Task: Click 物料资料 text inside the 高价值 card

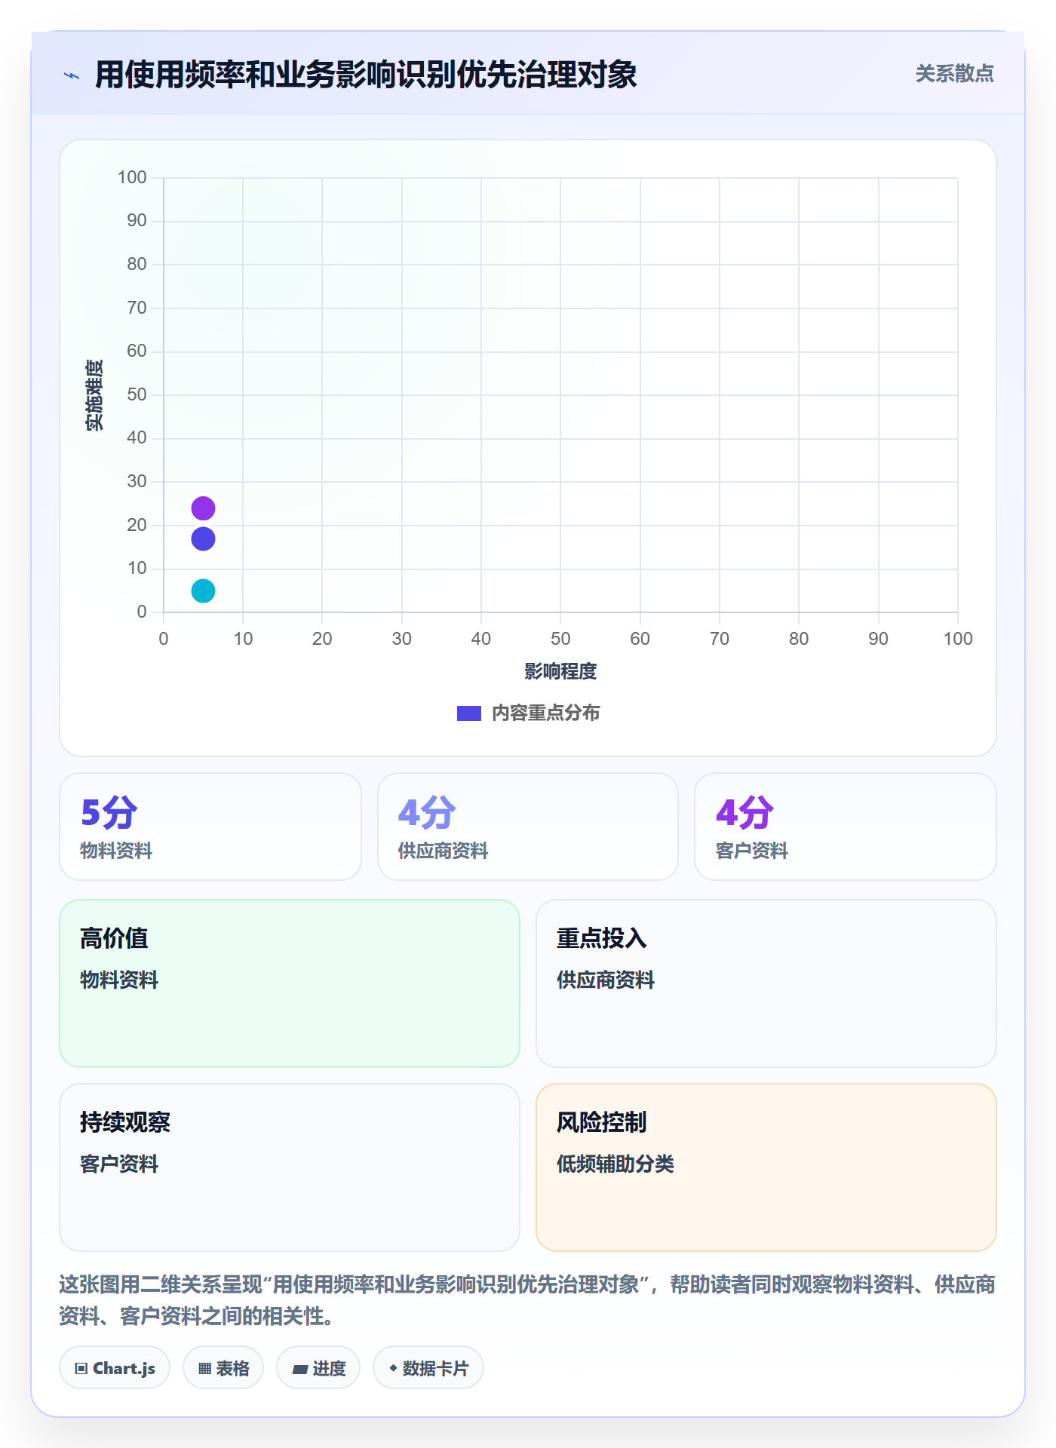Action: (x=119, y=980)
